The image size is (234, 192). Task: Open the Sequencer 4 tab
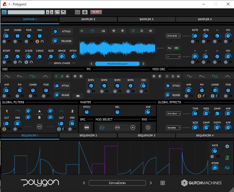coord(205,136)
